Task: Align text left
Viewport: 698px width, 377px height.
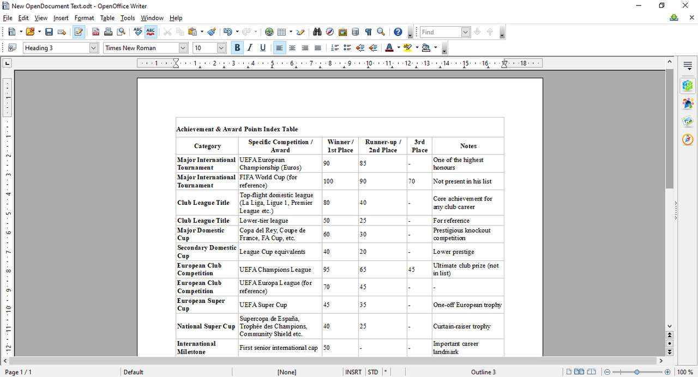Action: (279, 48)
